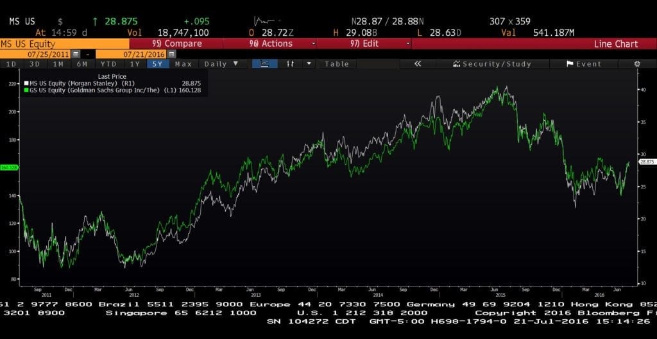Click the Val 541.187M figure
This screenshot has height=339, width=657.
click(x=553, y=33)
